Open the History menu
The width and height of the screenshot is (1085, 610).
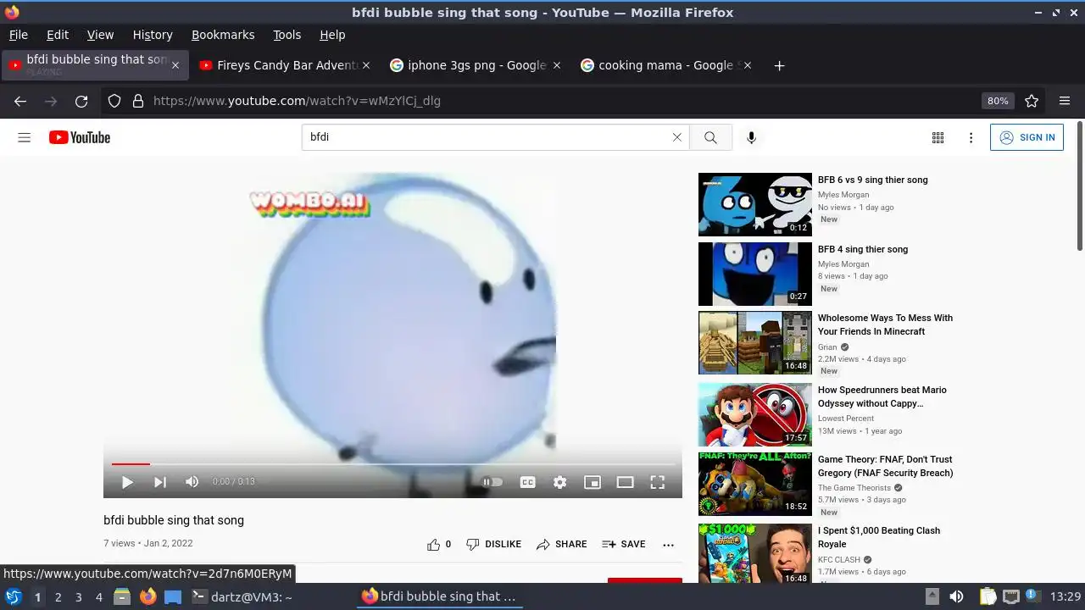[153, 35]
